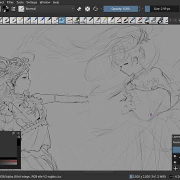This screenshot has height=180, width=180.
Task: Open the dropdown arrow beside the opacity slider
Action: [142, 9]
